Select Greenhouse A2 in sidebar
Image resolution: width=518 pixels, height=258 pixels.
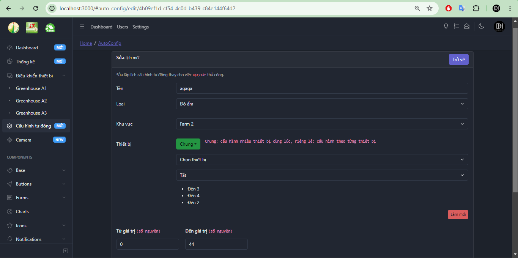(x=31, y=101)
